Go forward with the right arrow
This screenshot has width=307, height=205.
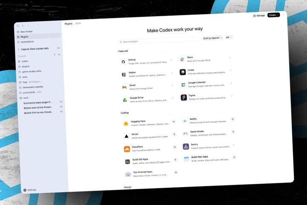tap(28, 26)
